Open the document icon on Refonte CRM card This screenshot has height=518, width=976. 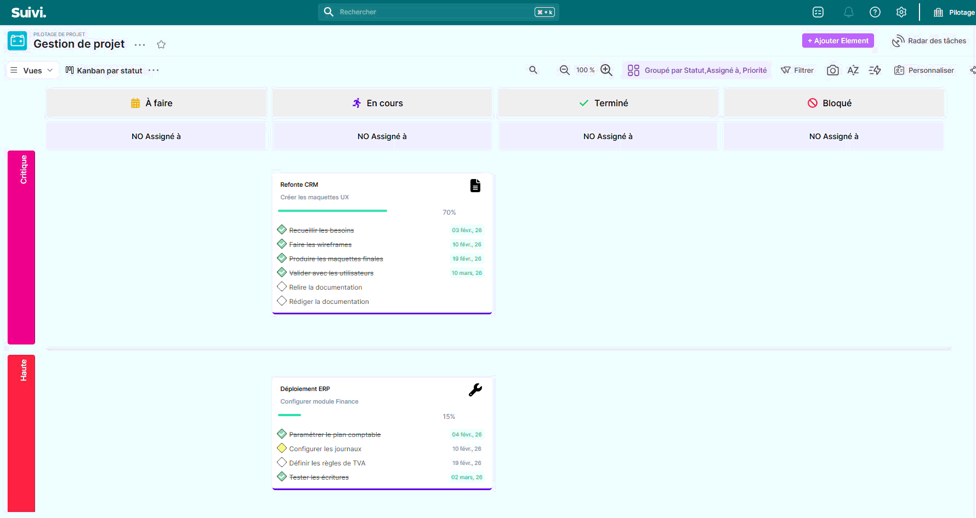475,186
